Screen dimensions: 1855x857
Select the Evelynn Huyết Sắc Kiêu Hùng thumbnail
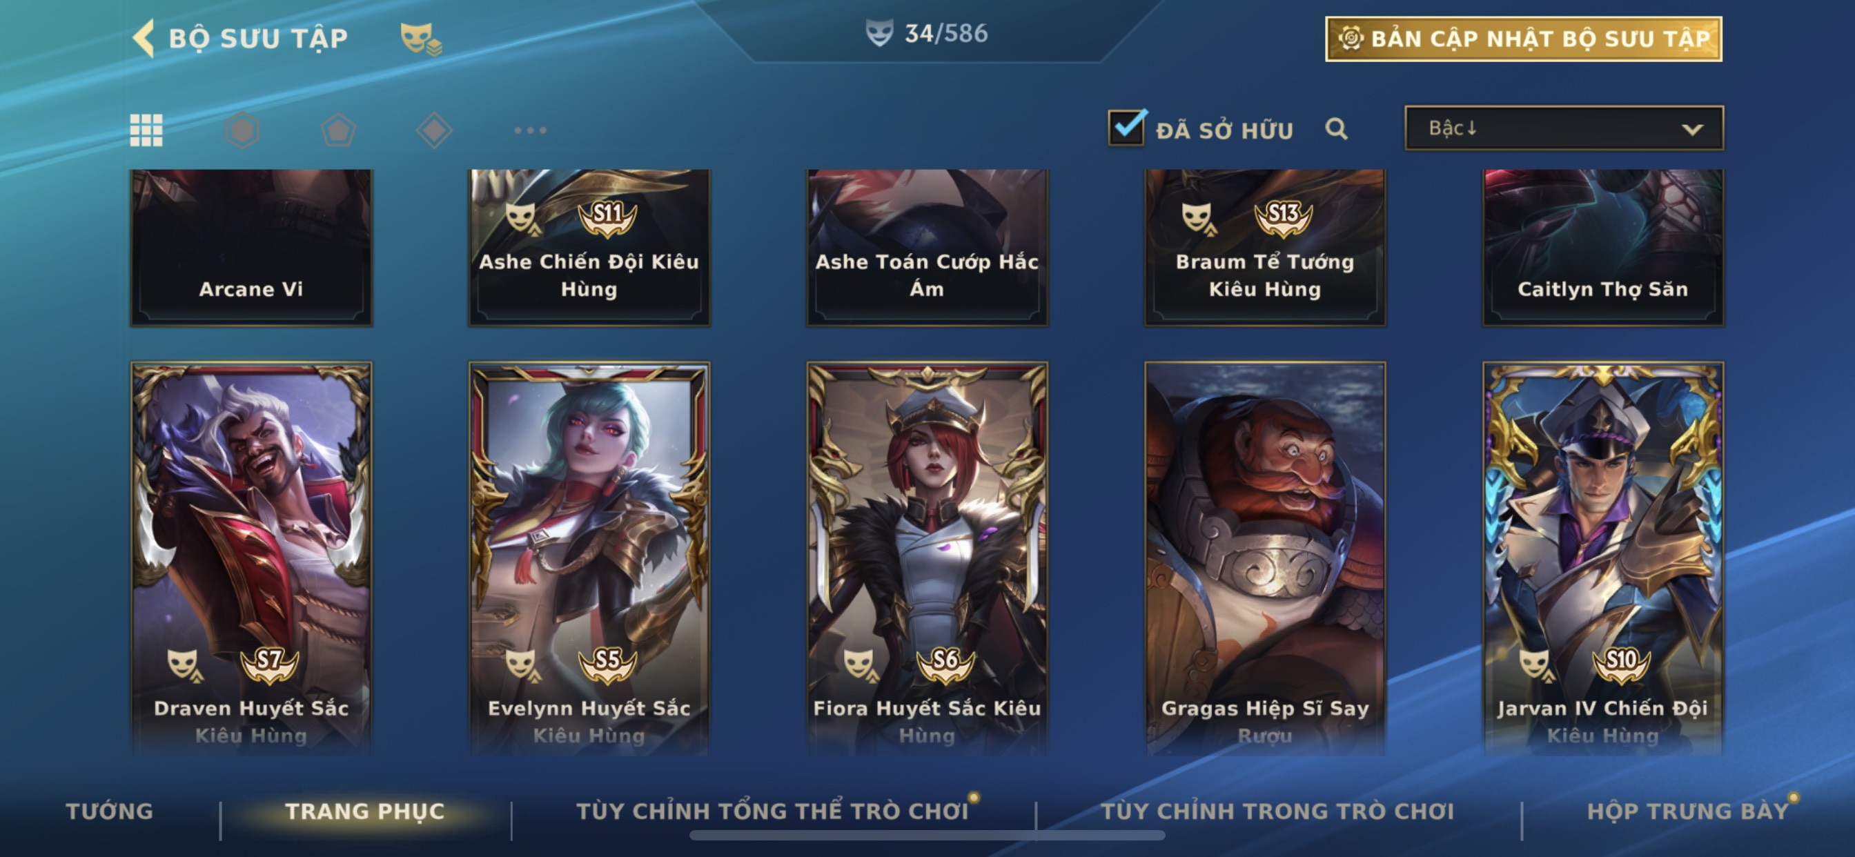coord(589,558)
